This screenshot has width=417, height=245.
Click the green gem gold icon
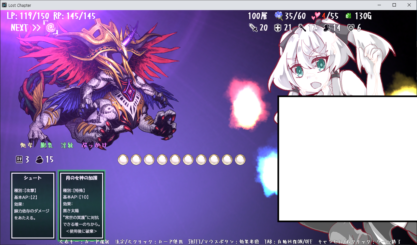349,16
